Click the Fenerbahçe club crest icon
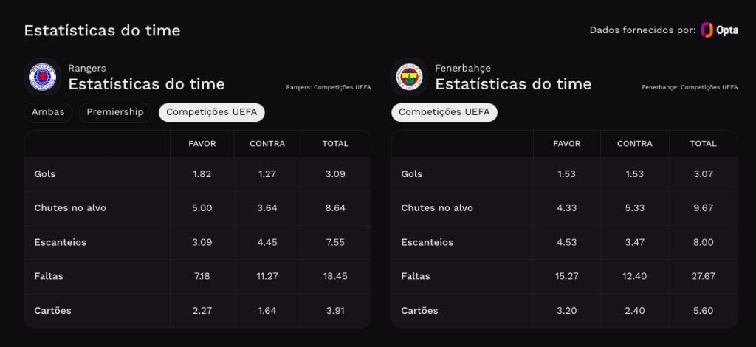756x347 pixels. [409, 77]
